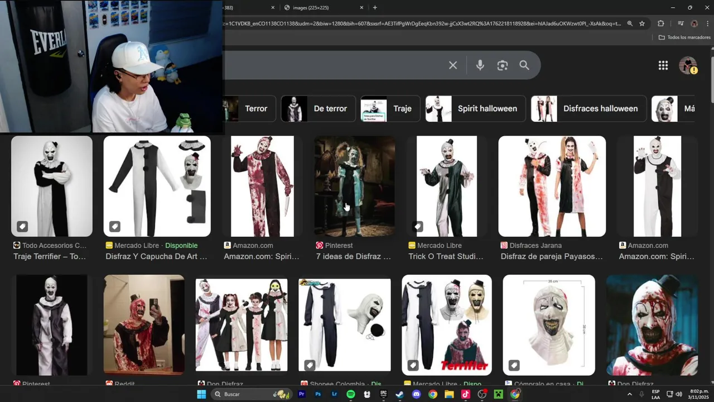This screenshot has height=402, width=714.
Task: Open 'Disfraz Y Capucha De Art' Mercado Libre link
Action: (156, 256)
